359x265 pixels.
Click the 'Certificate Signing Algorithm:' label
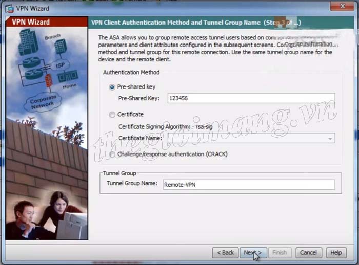click(x=154, y=127)
